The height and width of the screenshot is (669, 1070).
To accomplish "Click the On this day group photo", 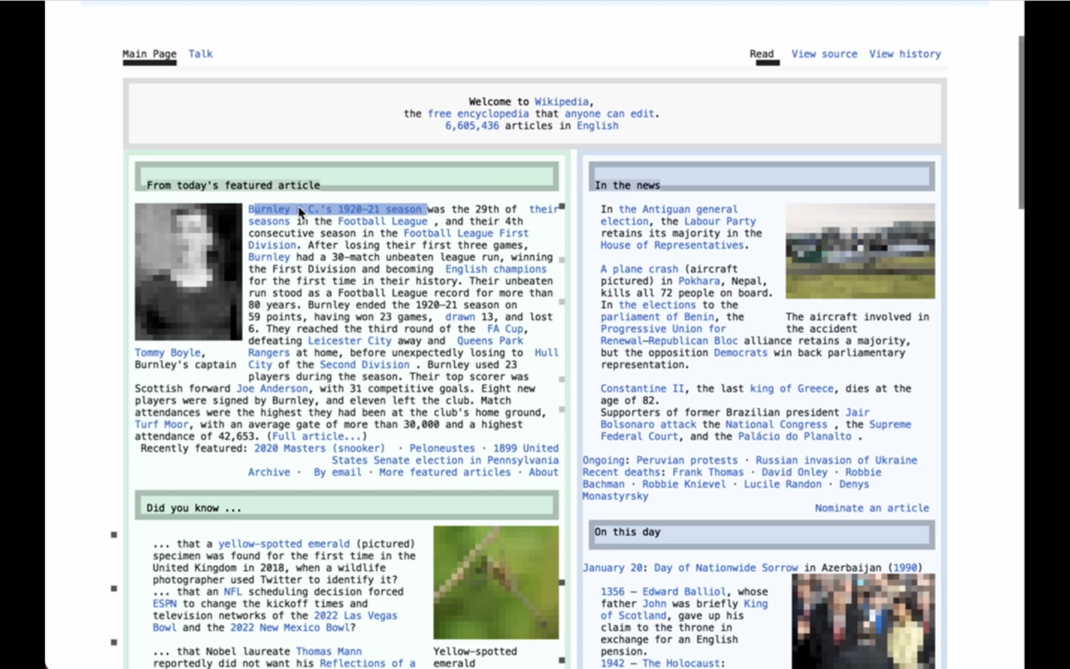I will [863, 621].
